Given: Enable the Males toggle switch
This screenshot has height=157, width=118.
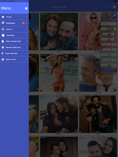Looking at the screenshot, I should point(114,34).
